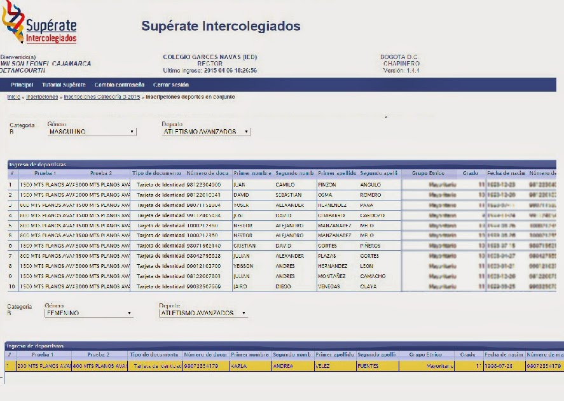Select CRISTIAN DAVID CORTES row
The image size is (564, 401).
click(x=282, y=246)
